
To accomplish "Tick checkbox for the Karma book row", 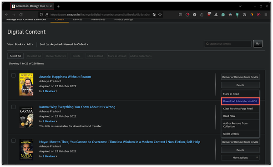I will coord(13,107).
